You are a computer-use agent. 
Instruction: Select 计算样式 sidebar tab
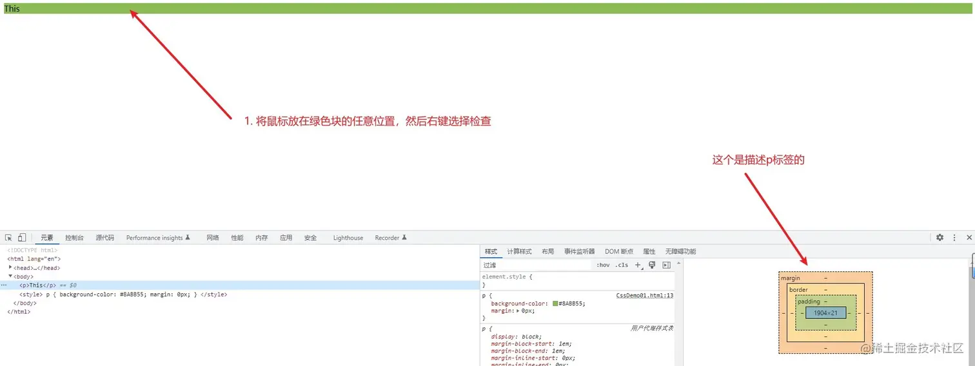click(519, 251)
